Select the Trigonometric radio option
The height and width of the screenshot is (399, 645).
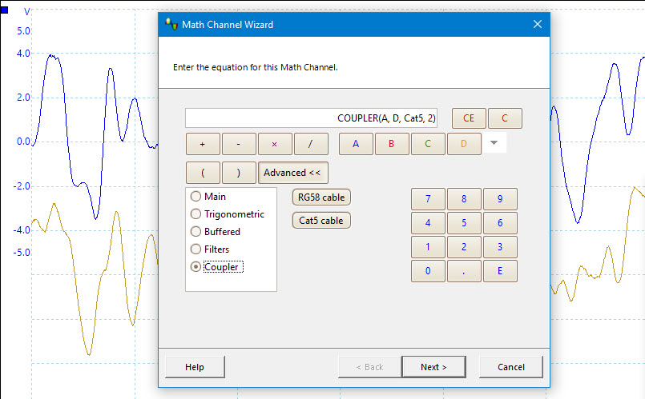(196, 214)
